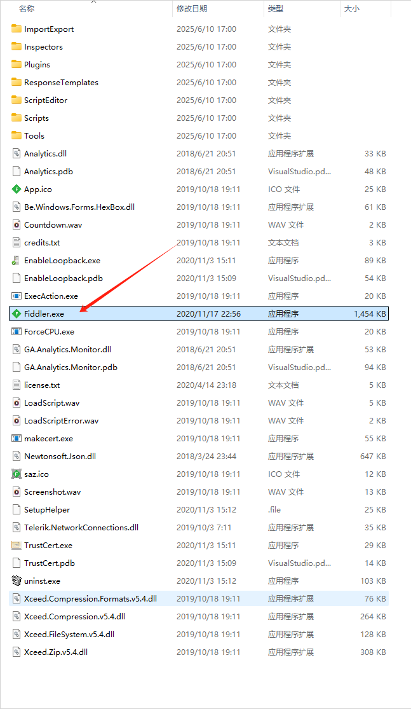Click the 103 KB size of uninst.exe

coord(373,581)
